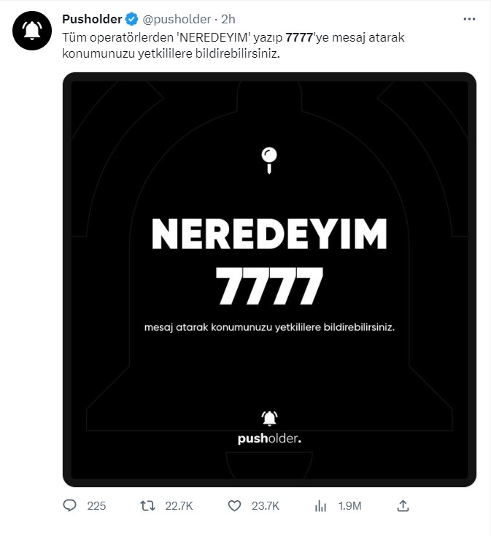Click the 23.7K likes count
This screenshot has width=491, height=536.
pos(265,505)
